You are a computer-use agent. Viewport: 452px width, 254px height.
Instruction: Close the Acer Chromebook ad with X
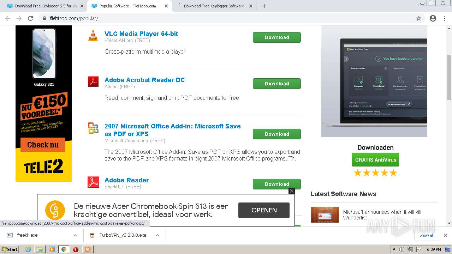[x=291, y=191]
